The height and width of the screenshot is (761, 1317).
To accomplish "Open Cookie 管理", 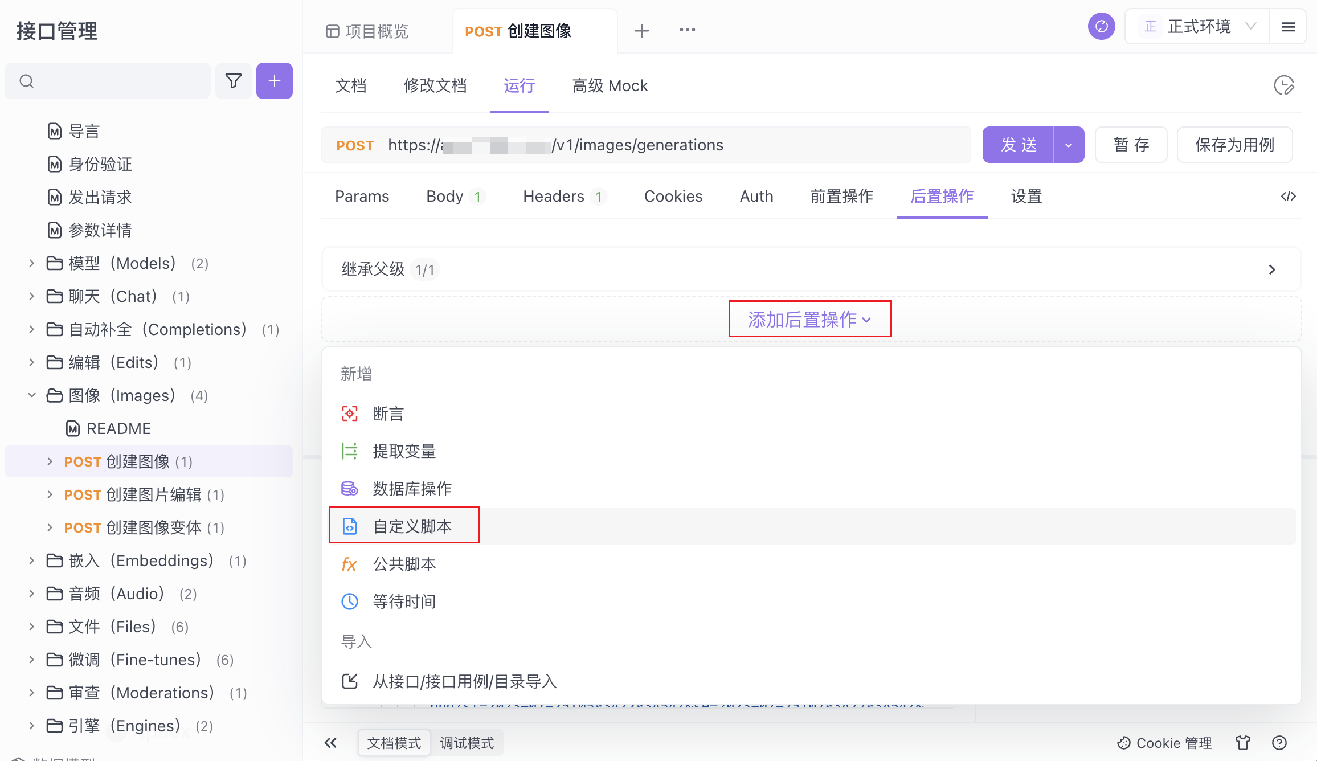I will point(1166,743).
